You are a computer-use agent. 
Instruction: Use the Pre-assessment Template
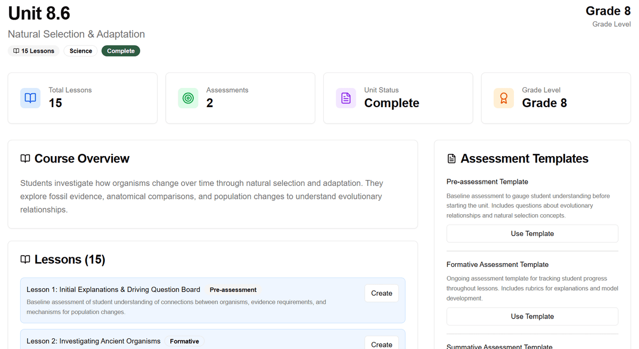(532, 233)
